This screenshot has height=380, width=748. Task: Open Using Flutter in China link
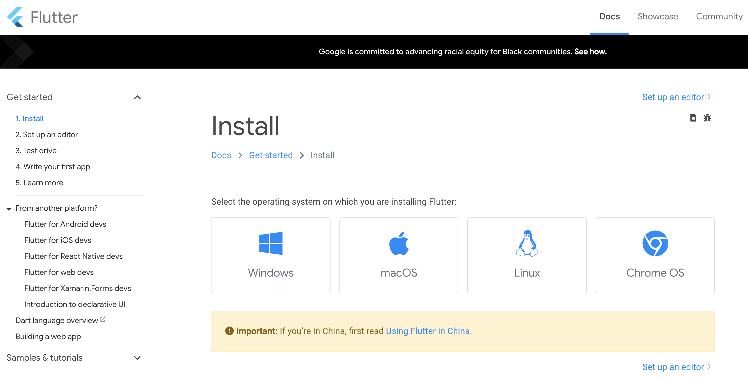click(x=427, y=331)
